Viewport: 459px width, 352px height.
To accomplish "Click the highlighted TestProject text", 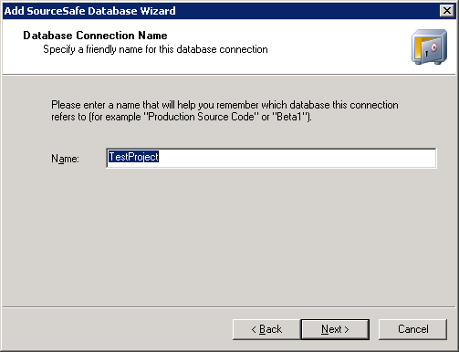I will 133,157.
